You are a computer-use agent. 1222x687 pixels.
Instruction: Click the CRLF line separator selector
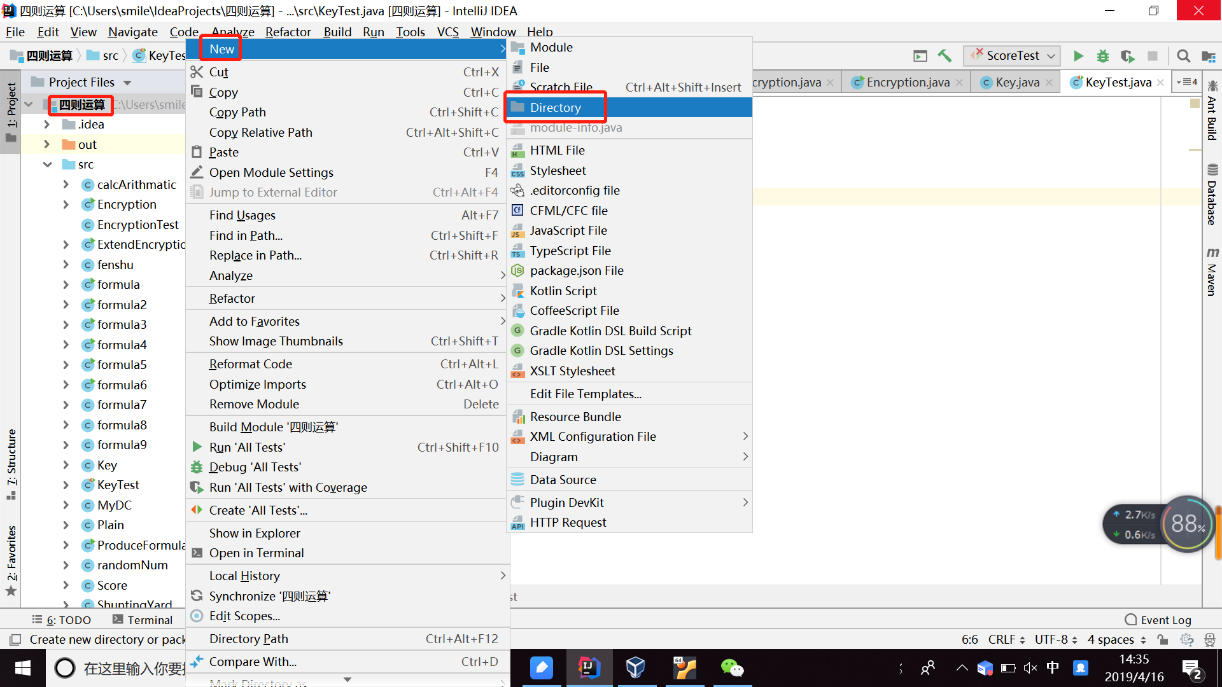tap(1006, 639)
